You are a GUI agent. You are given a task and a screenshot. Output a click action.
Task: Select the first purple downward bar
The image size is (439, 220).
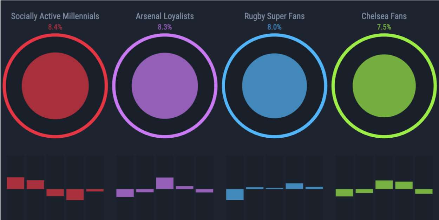click(x=125, y=193)
